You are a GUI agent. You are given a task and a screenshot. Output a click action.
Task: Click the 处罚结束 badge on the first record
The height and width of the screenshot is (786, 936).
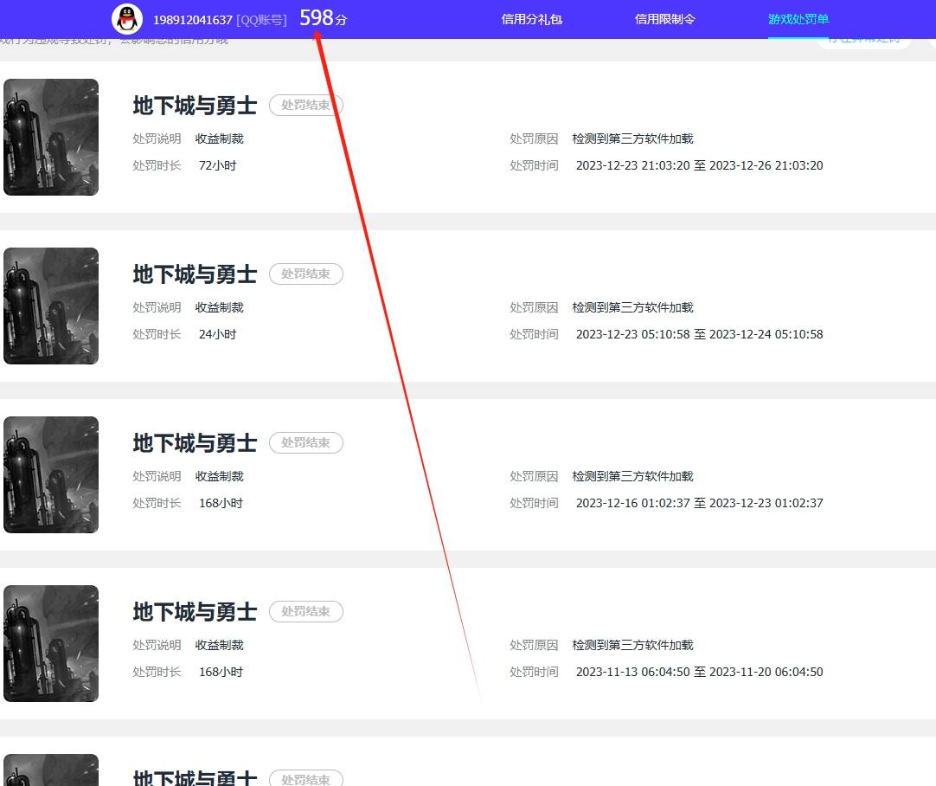coord(306,105)
